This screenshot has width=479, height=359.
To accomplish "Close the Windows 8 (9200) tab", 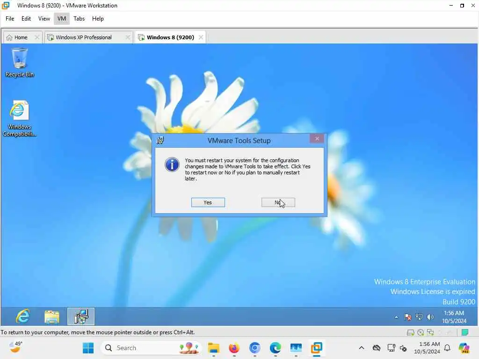I will tap(201, 37).
